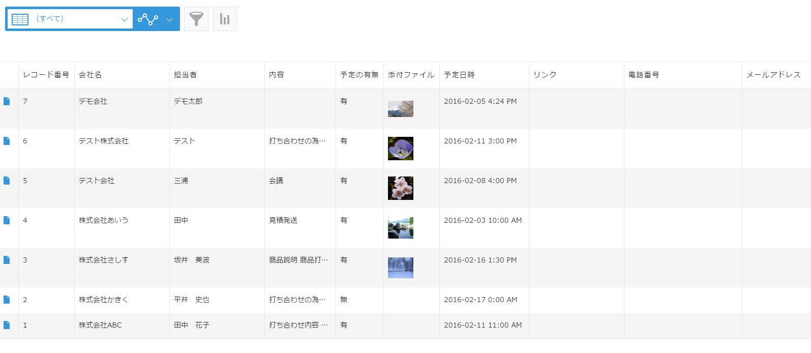Open the snowy trees thumbnail in record 3
The image size is (811, 353).
pyautogui.click(x=400, y=268)
